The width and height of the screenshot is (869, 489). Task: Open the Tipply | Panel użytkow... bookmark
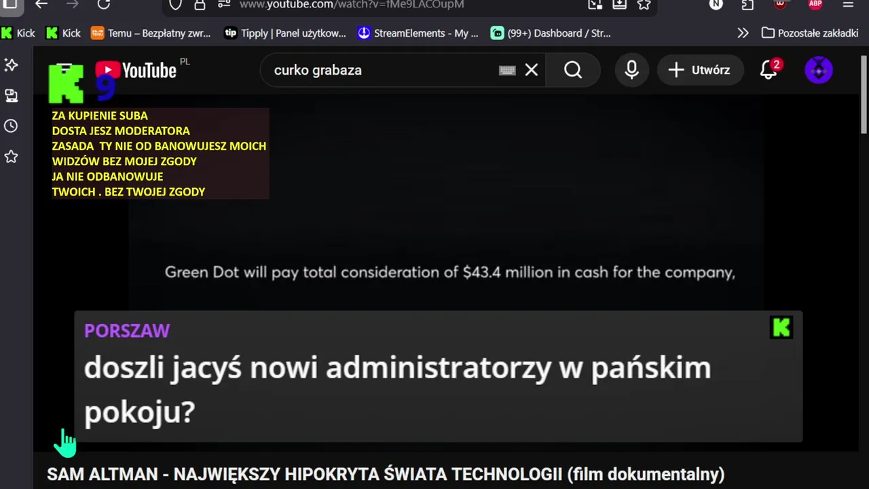tap(285, 33)
